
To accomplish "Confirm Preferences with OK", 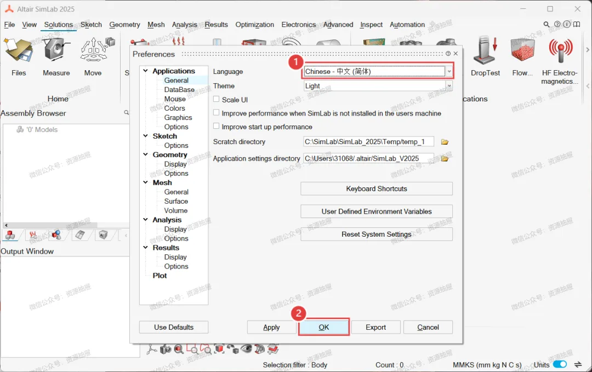I will pyautogui.click(x=323, y=327).
